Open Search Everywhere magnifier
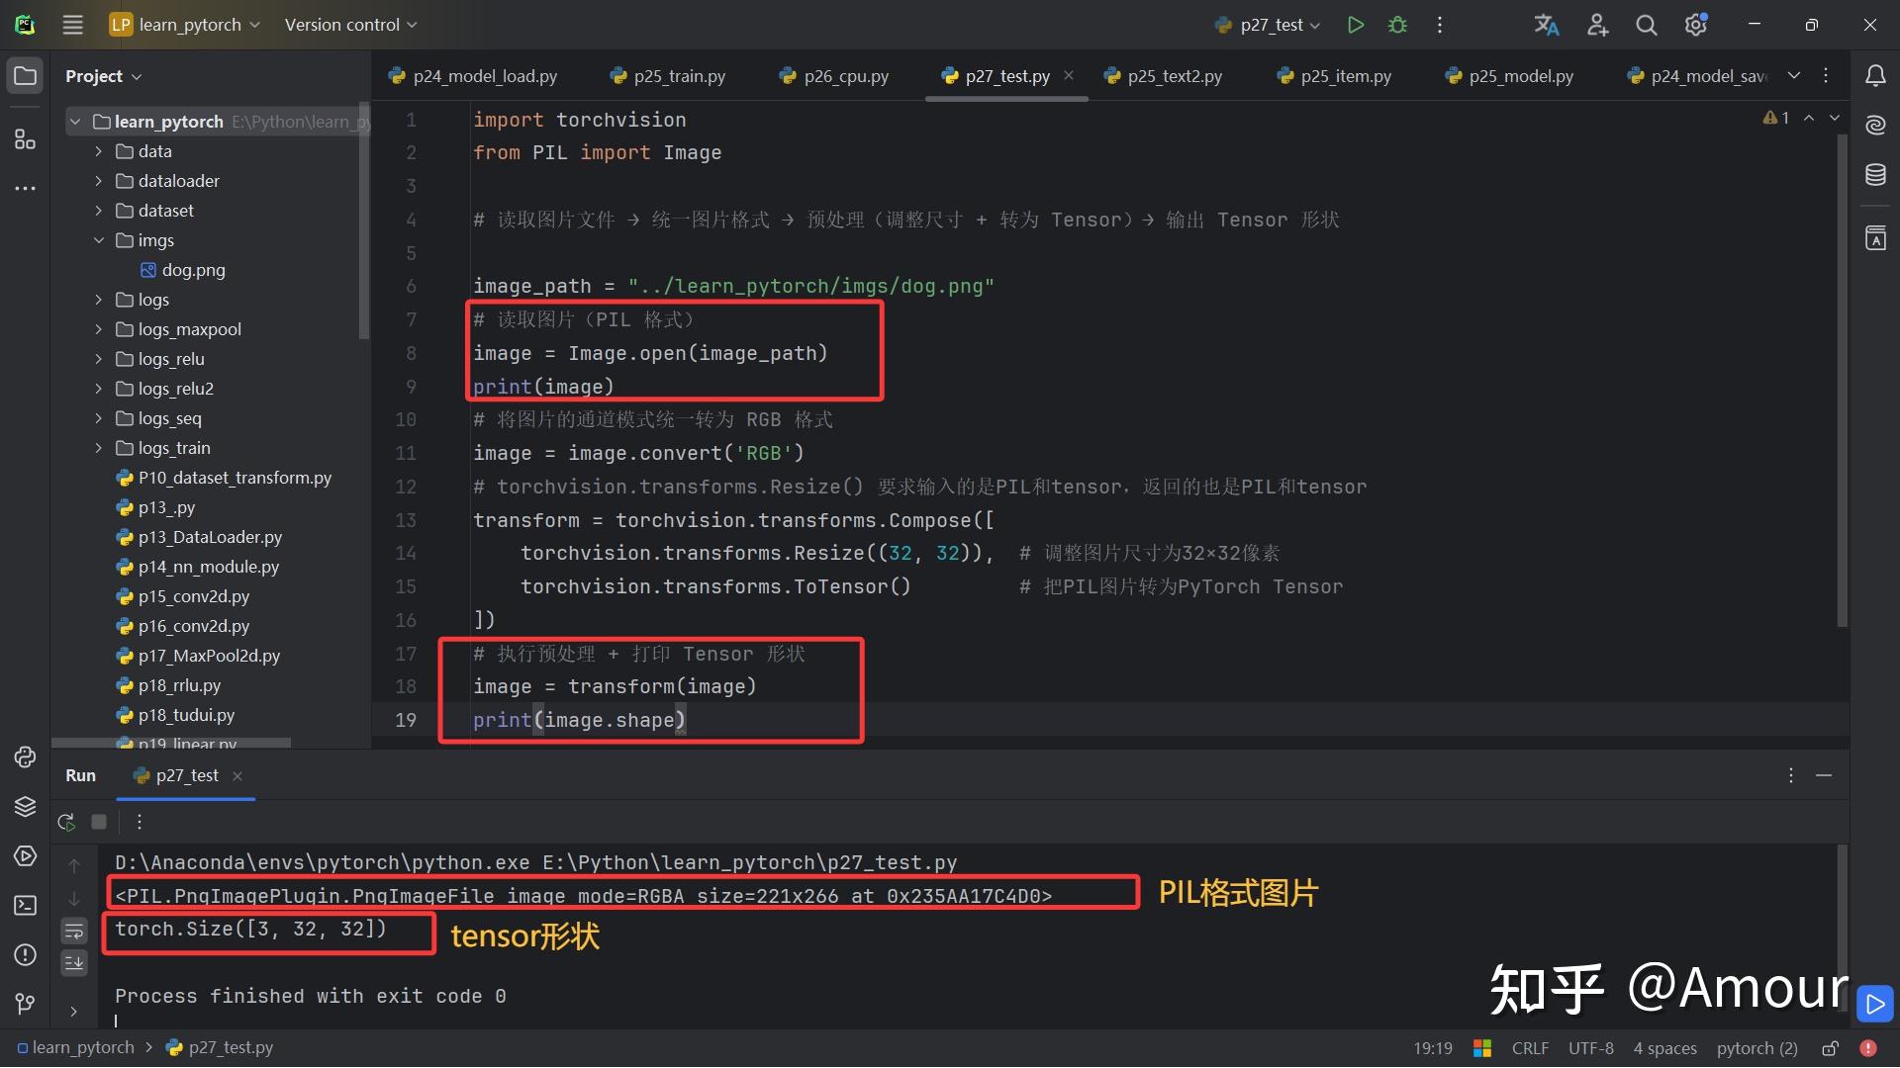1900x1068 pixels. click(x=1646, y=25)
